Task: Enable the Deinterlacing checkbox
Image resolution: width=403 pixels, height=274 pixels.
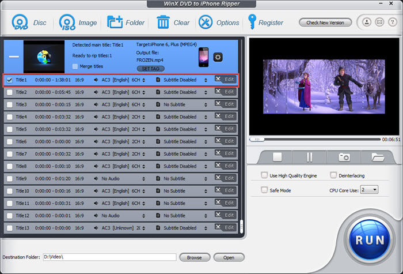Action: pos(333,175)
